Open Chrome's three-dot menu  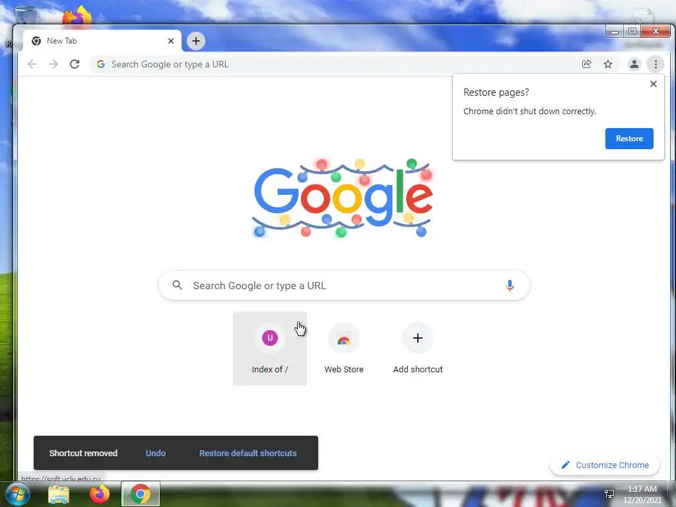[x=656, y=64]
